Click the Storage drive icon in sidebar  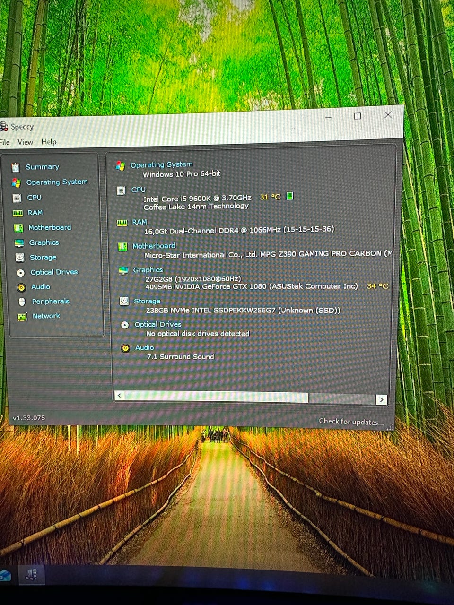pyautogui.click(x=20, y=258)
